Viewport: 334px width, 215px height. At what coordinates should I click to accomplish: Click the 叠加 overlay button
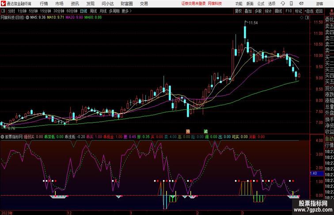(248, 11)
